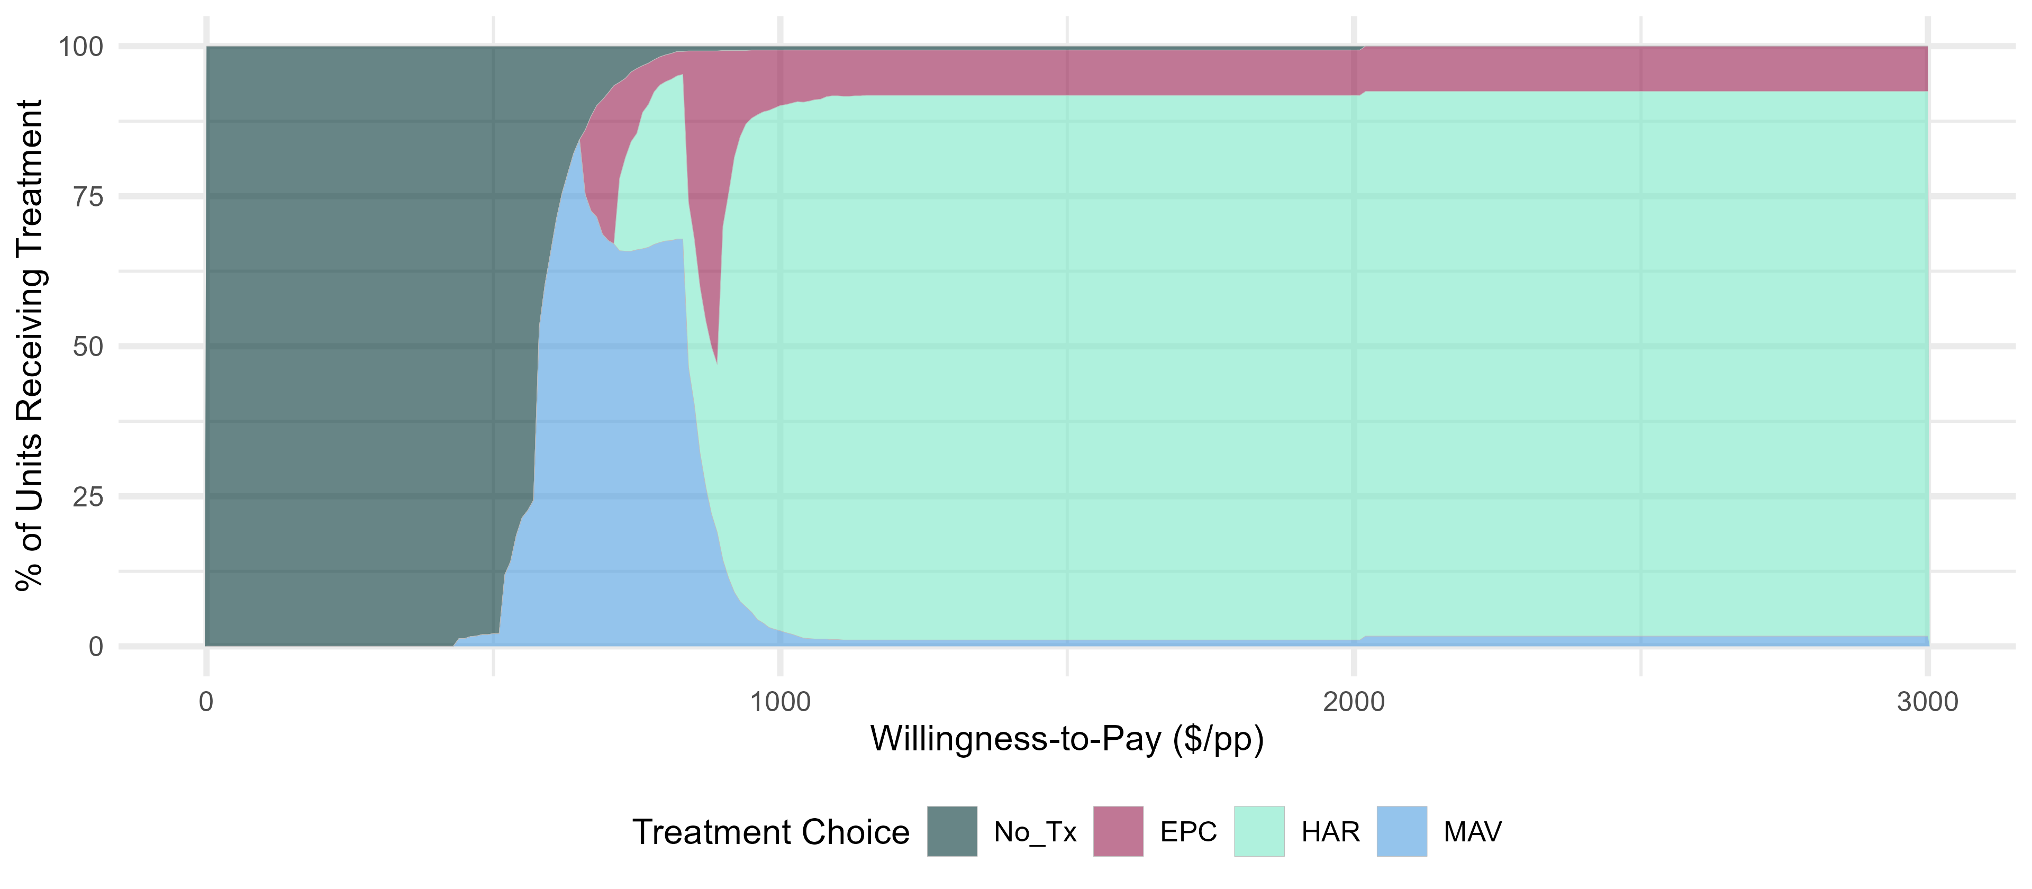Click the No_Tx legend color swatch

pyautogui.click(x=952, y=831)
